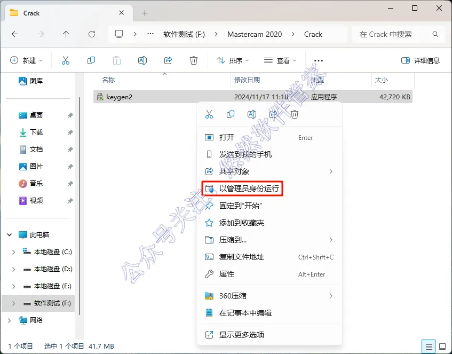
Task: Select 固定到"开始" menu entry
Action: pos(269,206)
